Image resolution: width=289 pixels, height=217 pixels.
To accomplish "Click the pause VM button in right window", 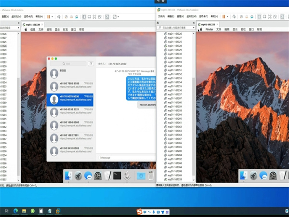I will coord(223,17).
